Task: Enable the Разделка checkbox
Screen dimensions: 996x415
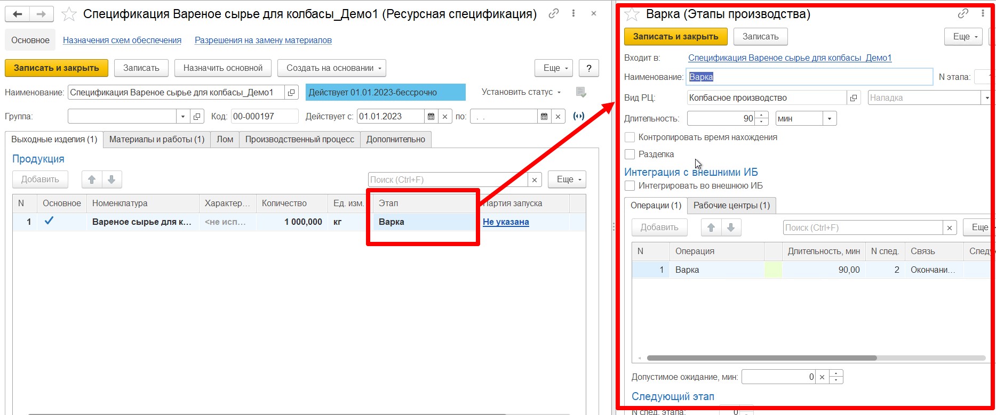Action: (x=630, y=154)
